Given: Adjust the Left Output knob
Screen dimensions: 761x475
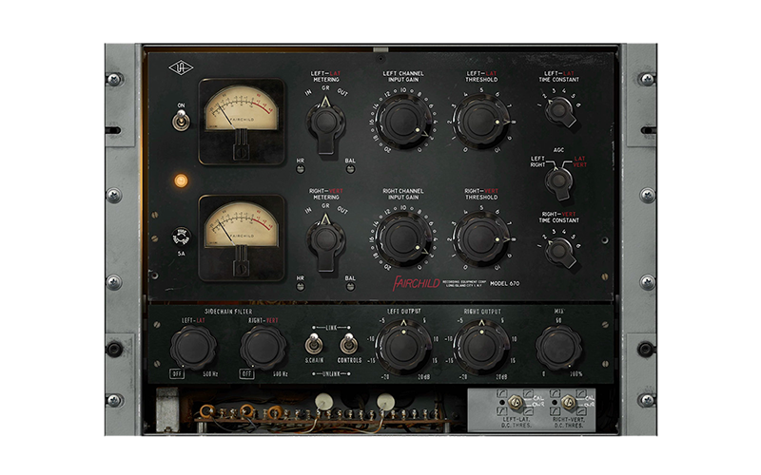Looking at the screenshot, I should click(x=403, y=347).
